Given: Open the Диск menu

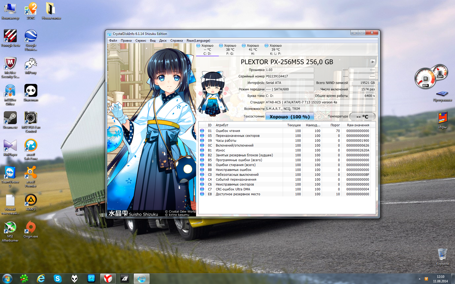Looking at the screenshot, I should (163, 41).
